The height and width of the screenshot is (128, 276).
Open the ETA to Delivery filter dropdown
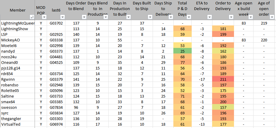click(x=209, y=17)
